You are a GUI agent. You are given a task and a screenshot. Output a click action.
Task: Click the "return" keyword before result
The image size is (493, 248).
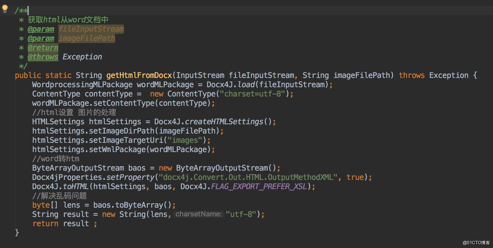[x=45, y=223]
